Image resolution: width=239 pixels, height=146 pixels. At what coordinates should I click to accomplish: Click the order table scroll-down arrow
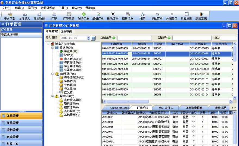235,97
